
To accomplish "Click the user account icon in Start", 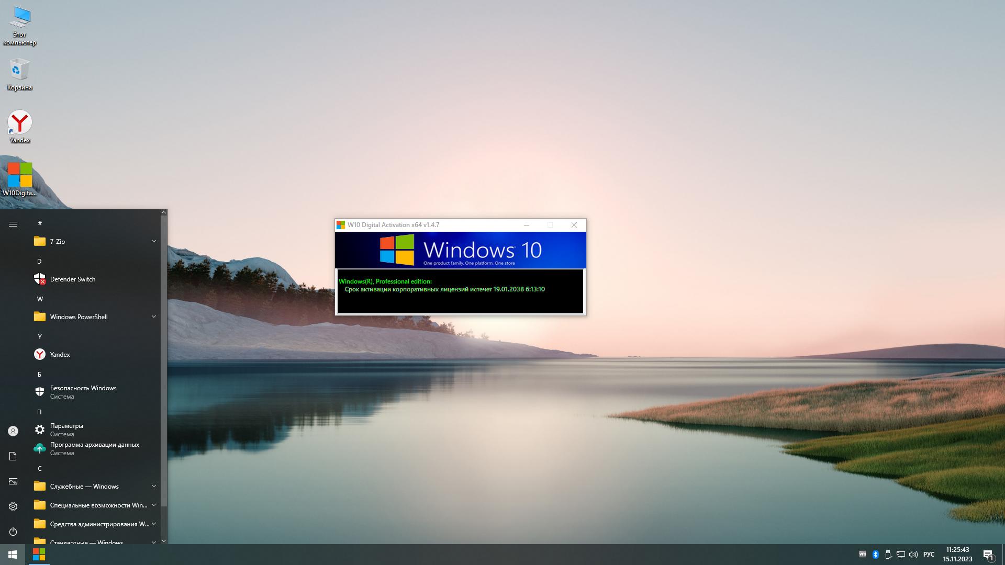I will [x=13, y=431].
